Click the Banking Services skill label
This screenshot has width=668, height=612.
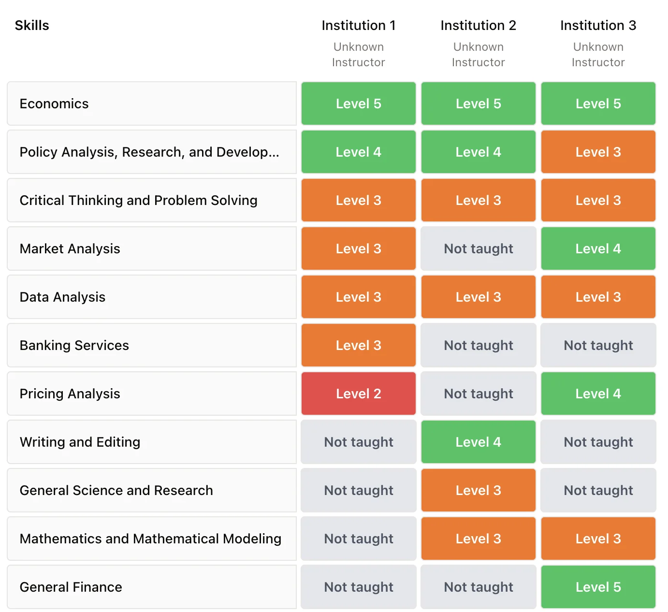tap(151, 345)
